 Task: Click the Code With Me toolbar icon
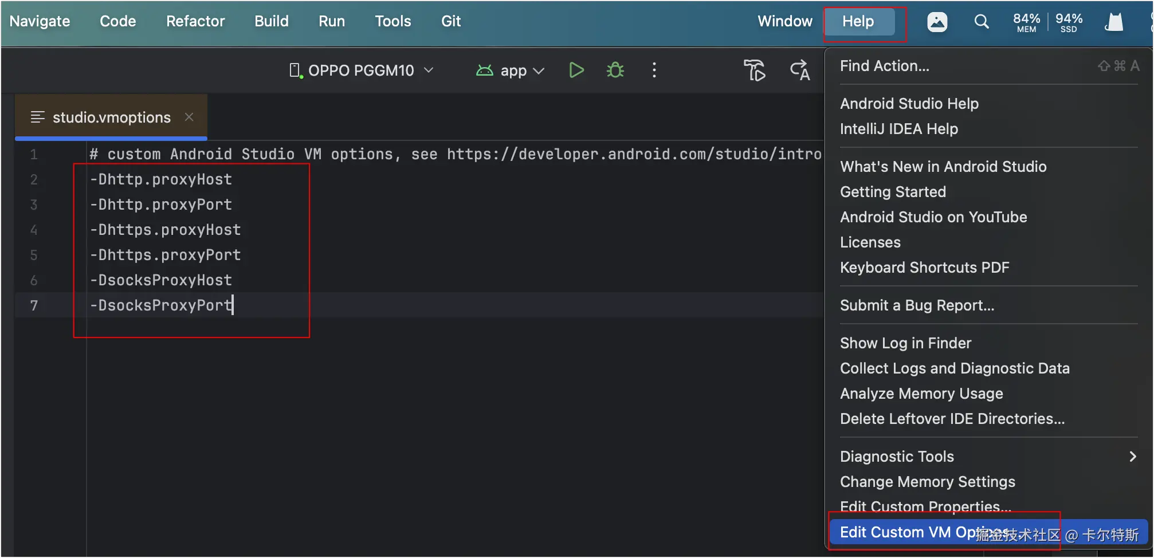[755, 70]
